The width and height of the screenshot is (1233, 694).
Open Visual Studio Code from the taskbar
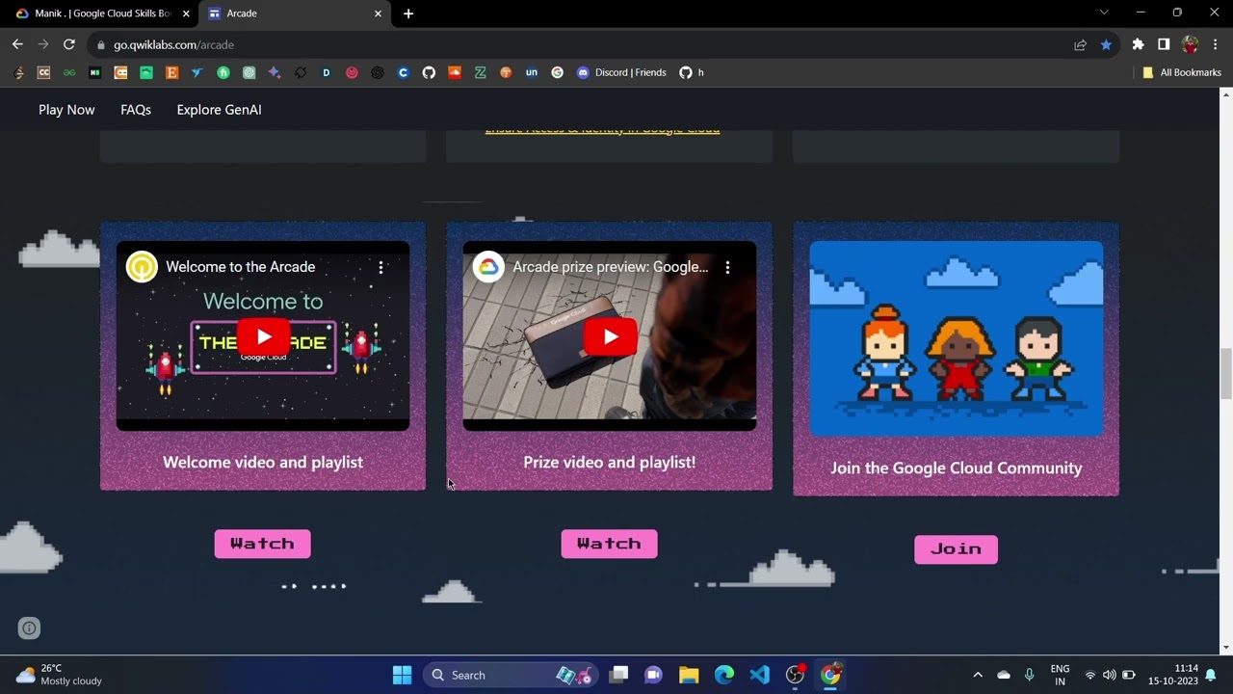click(x=759, y=675)
